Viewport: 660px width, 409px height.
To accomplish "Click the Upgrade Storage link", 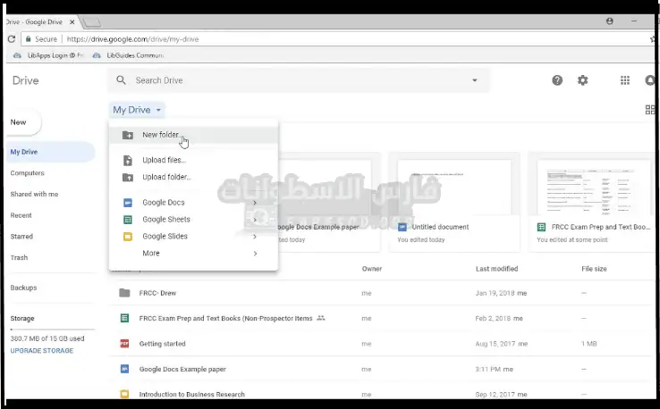I will coord(41,351).
